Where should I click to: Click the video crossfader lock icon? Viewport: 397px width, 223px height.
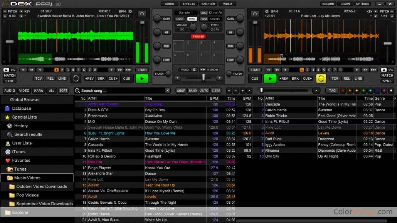click(x=195, y=70)
